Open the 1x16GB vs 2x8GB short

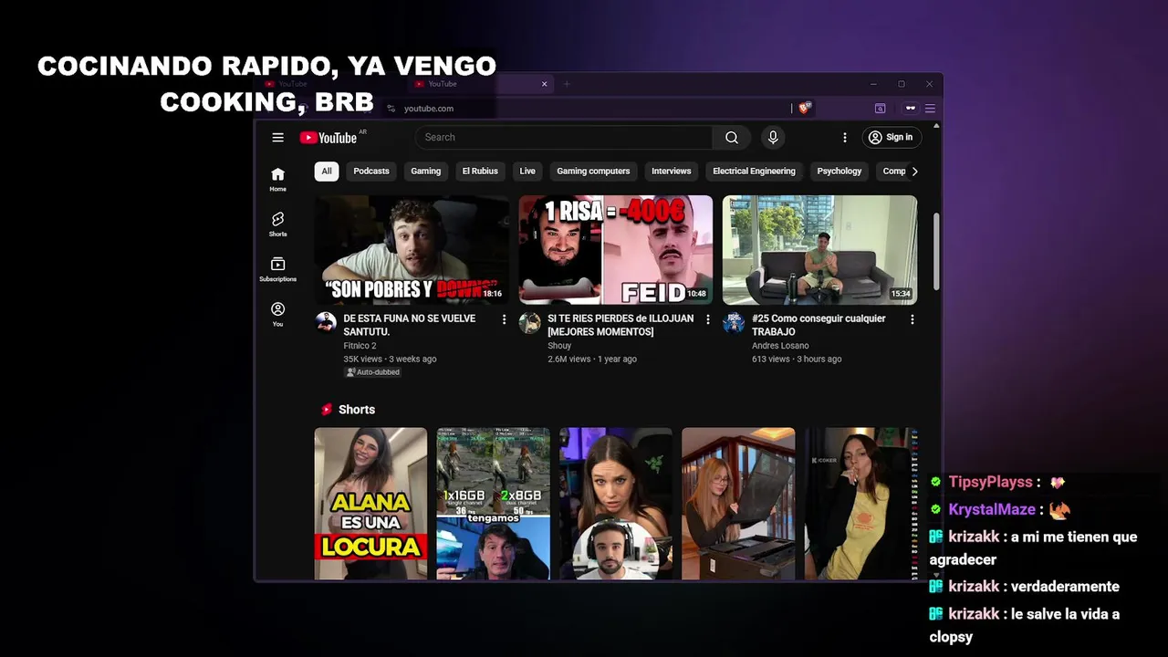point(493,504)
